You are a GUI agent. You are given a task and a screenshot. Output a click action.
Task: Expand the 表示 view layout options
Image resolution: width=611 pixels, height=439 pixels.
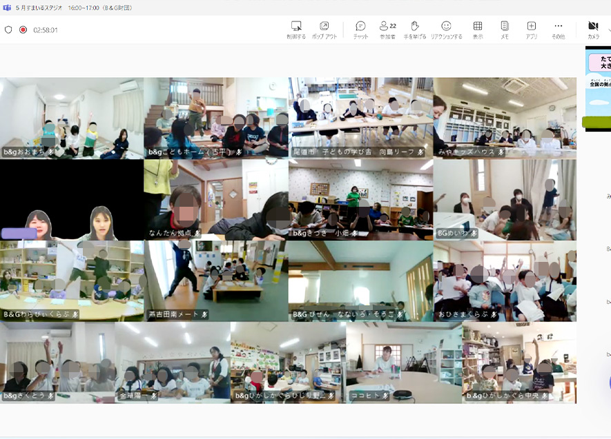(478, 29)
